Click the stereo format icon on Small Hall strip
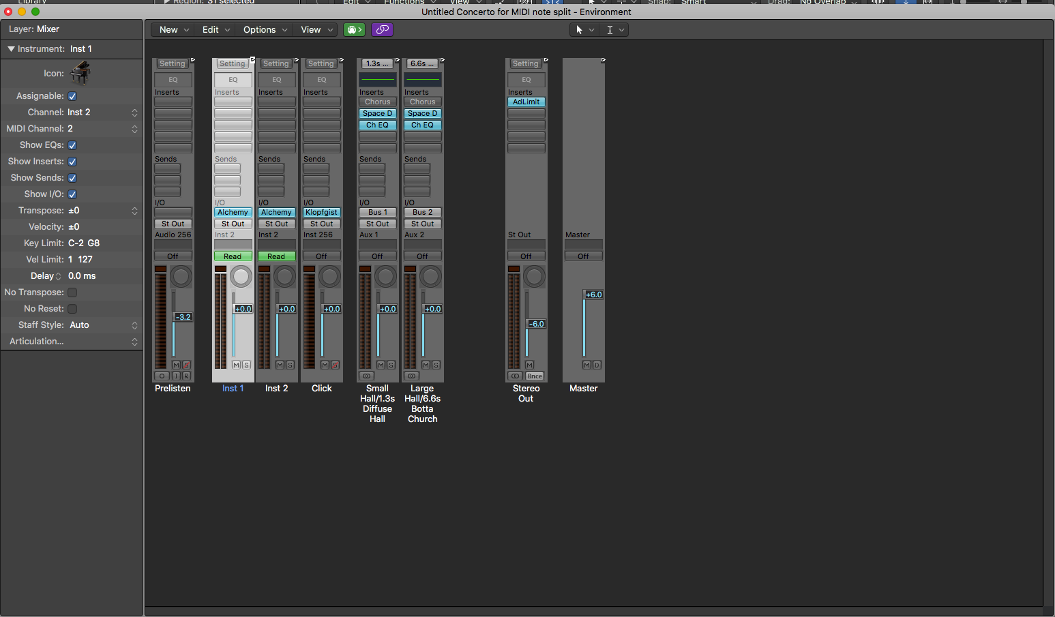1055x617 pixels. tap(366, 376)
